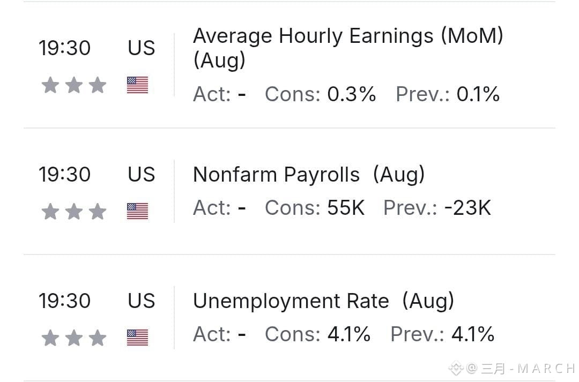Open Average Hourly Earnings (MoM) event title

tap(348, 48)
